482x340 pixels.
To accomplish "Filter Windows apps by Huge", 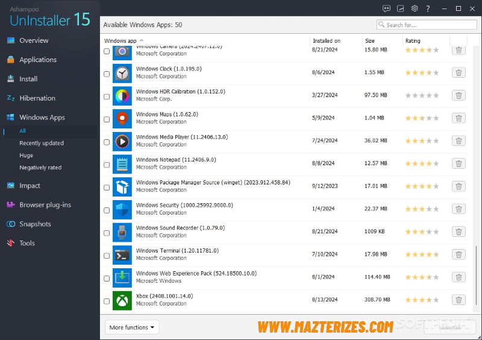I will [x=26, y=156].
